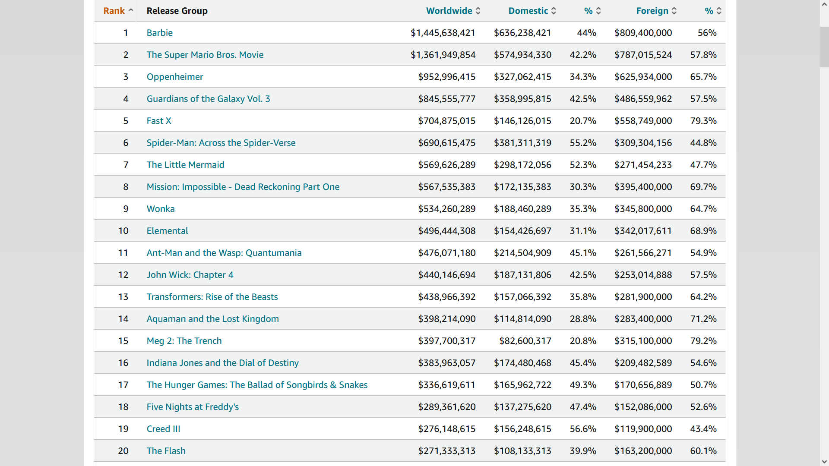Select Little Mermaid worldwide $569,626,289

[x=446, y=165]
